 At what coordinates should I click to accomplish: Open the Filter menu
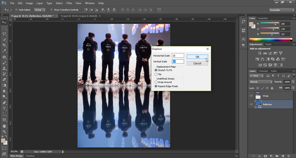click(x=69, y=3)
